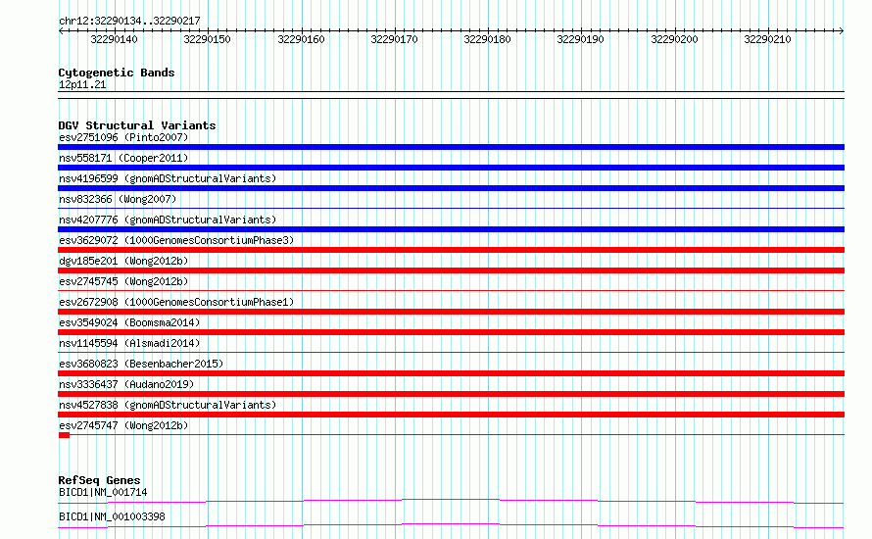Image resolution: width=872 pixels, height=539 pixels.
Task: Select nsv4527838 (gnomADStructuralVariants) label
Action: click(168, 405)
